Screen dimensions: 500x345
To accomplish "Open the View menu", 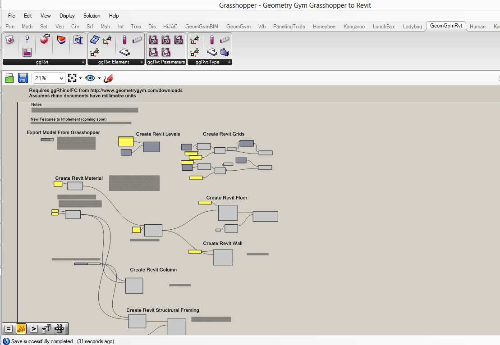I will [46, 16].
